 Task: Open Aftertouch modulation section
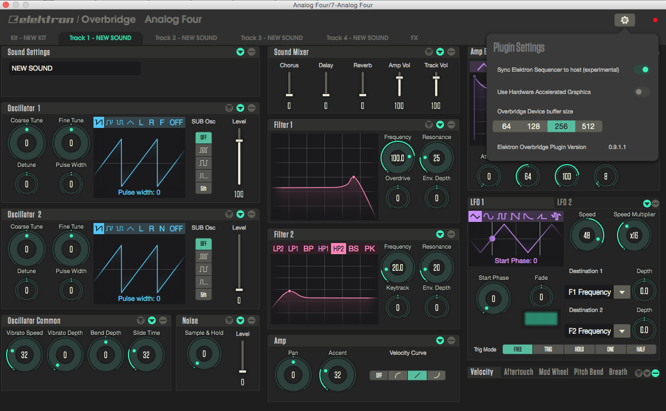[518, 372]
